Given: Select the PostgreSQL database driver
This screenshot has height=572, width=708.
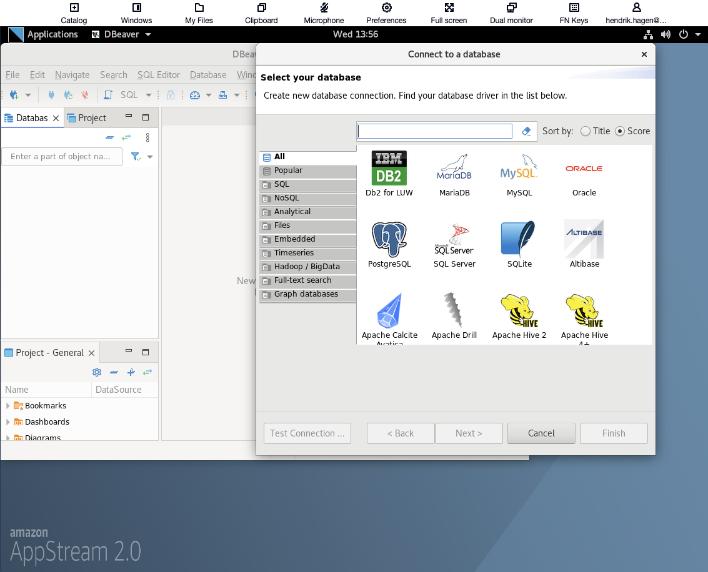Looking at the screenshot, I should (x=389, y=240).
